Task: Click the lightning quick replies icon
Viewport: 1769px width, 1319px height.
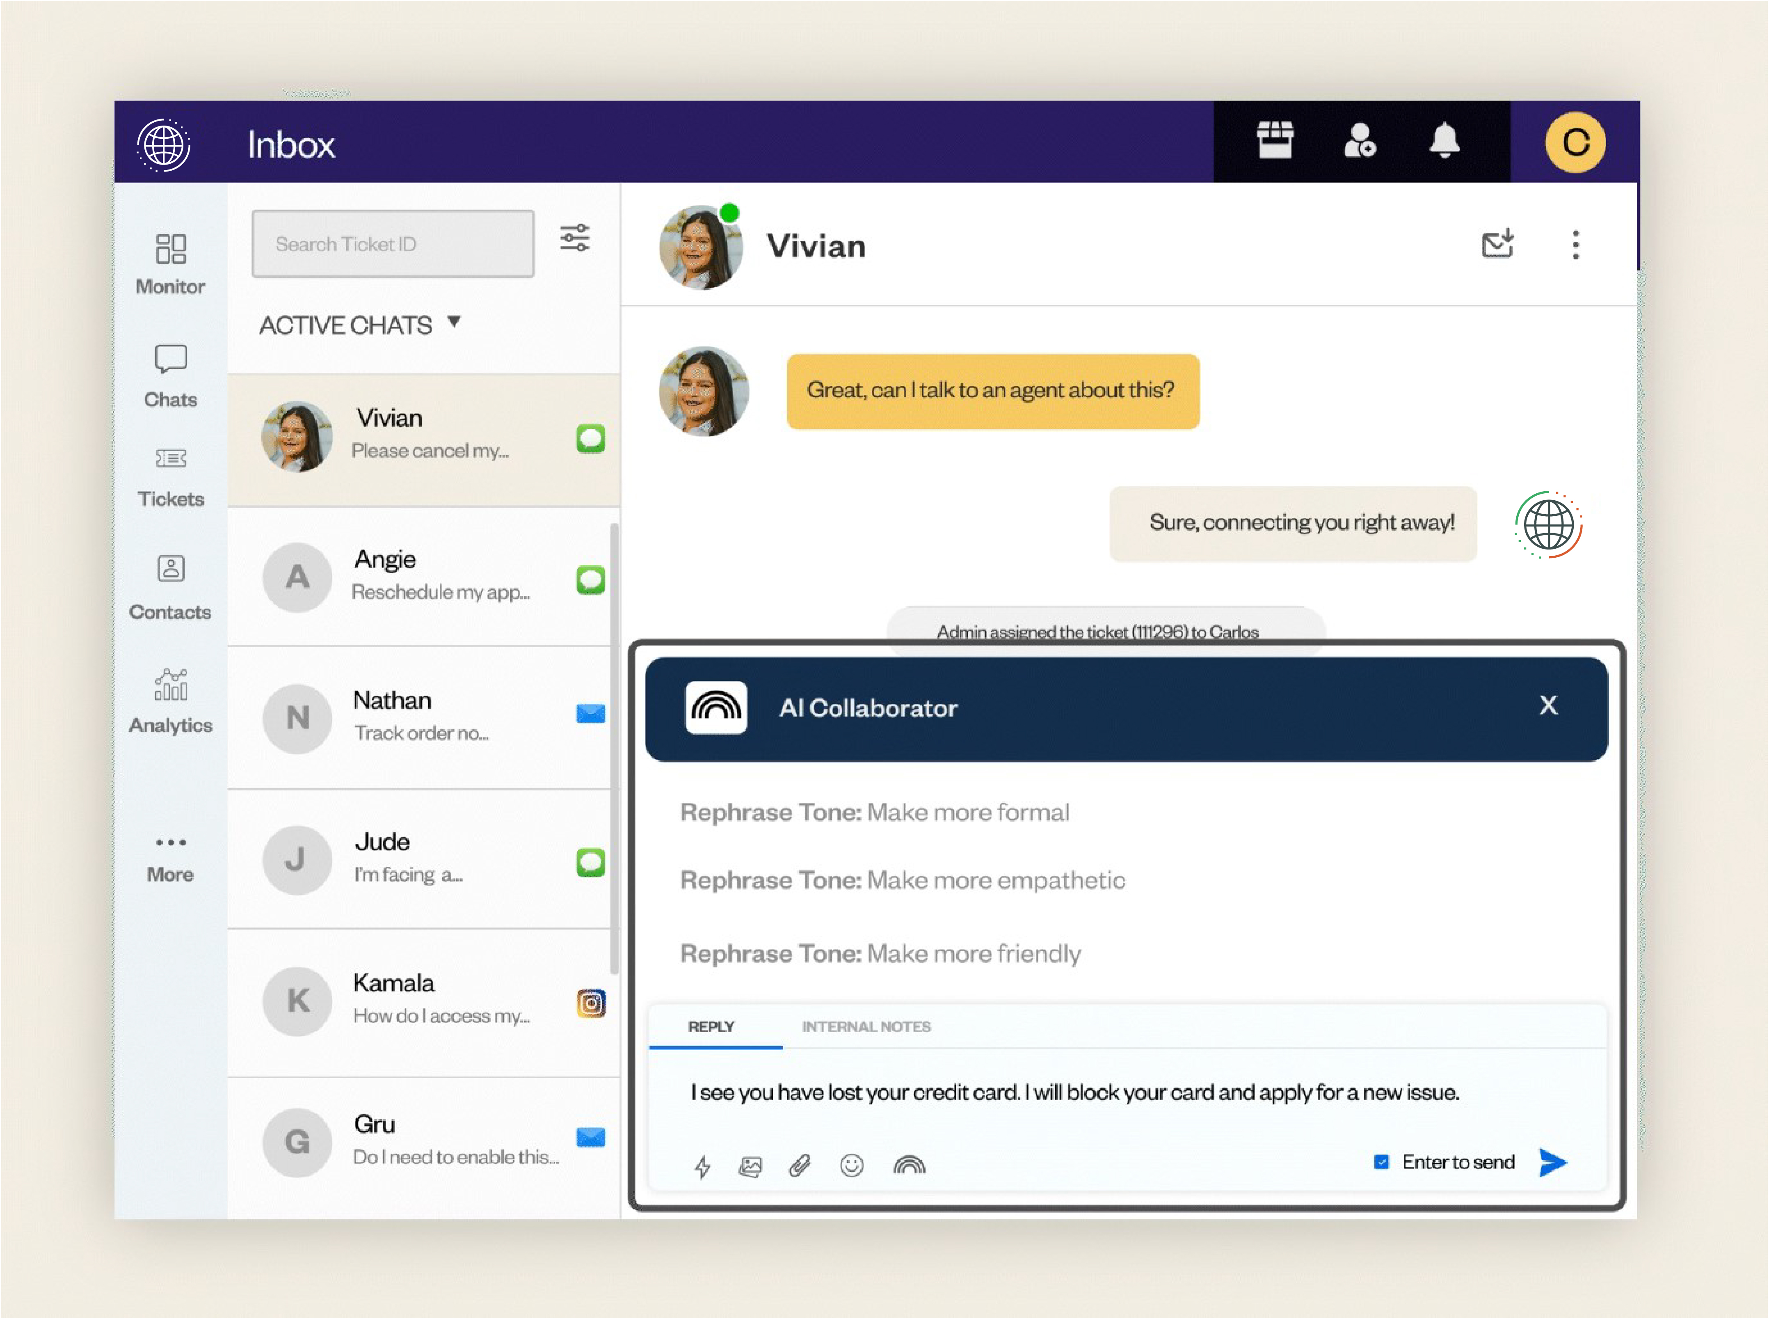Action: click(702, 1166)
